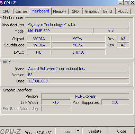Open the Bench tab
This screenshot has width=135, height=134.
coord(108,11)
